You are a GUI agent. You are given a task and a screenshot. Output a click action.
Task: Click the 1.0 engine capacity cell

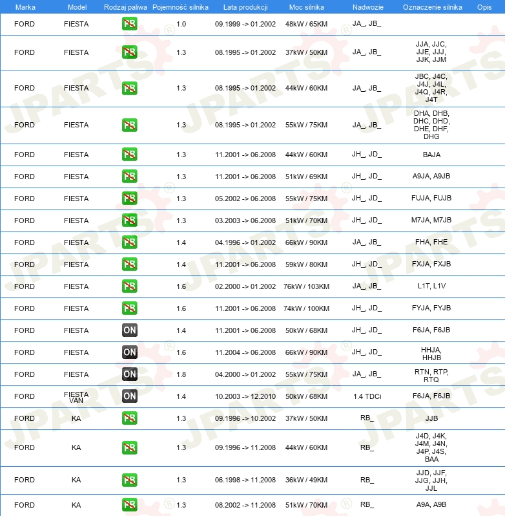pos(181,24)
